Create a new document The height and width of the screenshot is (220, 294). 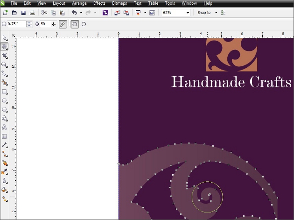5,13
